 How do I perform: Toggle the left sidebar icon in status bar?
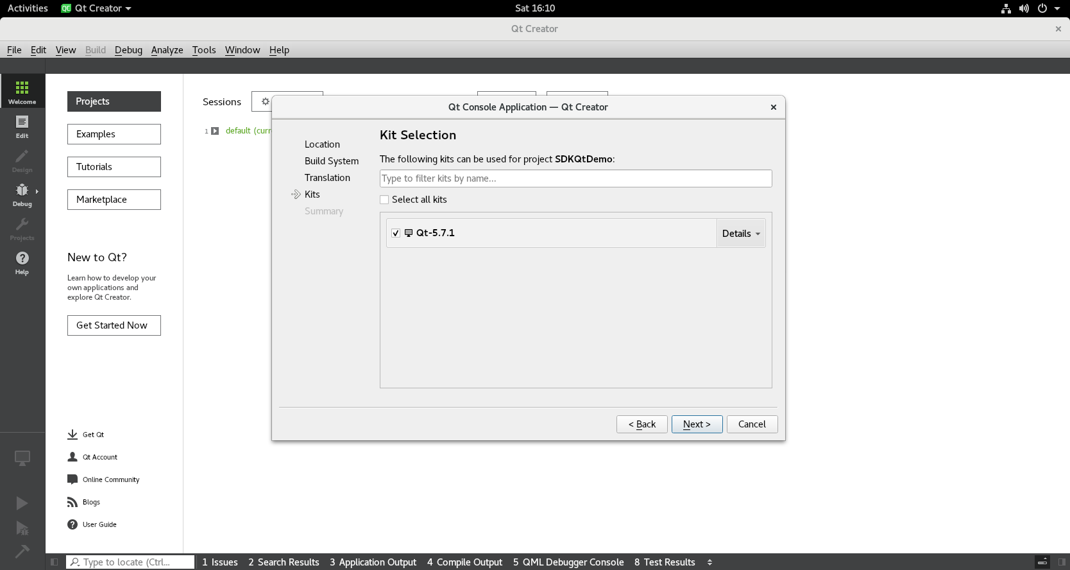pyautogui.click(x=55, y=562)
